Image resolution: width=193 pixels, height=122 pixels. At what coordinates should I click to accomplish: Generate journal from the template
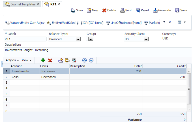[162, 10]
